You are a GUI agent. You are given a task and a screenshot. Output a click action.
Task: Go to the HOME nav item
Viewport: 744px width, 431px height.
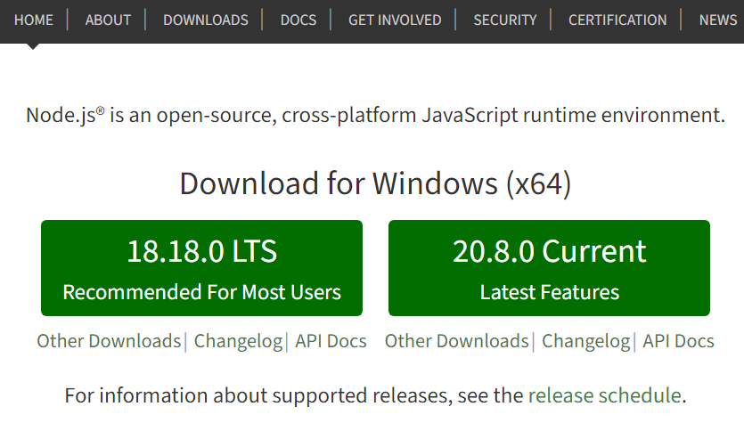[x=33, y=20]
